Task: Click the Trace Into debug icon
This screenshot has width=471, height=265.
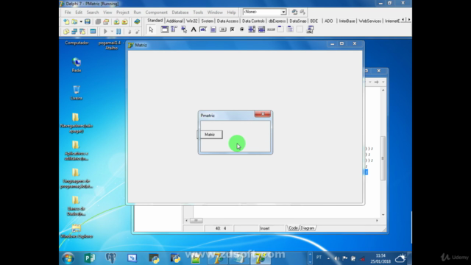Action: pyautogui.click(x=130, y=31)
